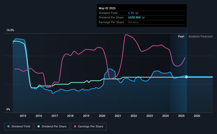Click the US$0.800 dividend per share value

[x=134, y=18]
